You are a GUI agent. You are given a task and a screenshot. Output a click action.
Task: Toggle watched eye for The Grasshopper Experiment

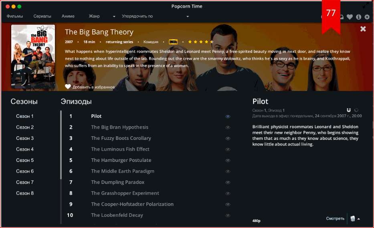[228, 193]
